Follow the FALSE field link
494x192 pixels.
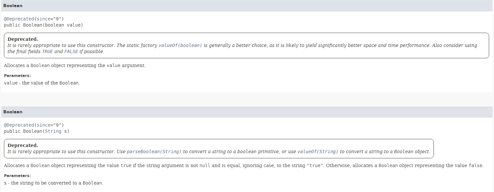[x=71, y=51]
